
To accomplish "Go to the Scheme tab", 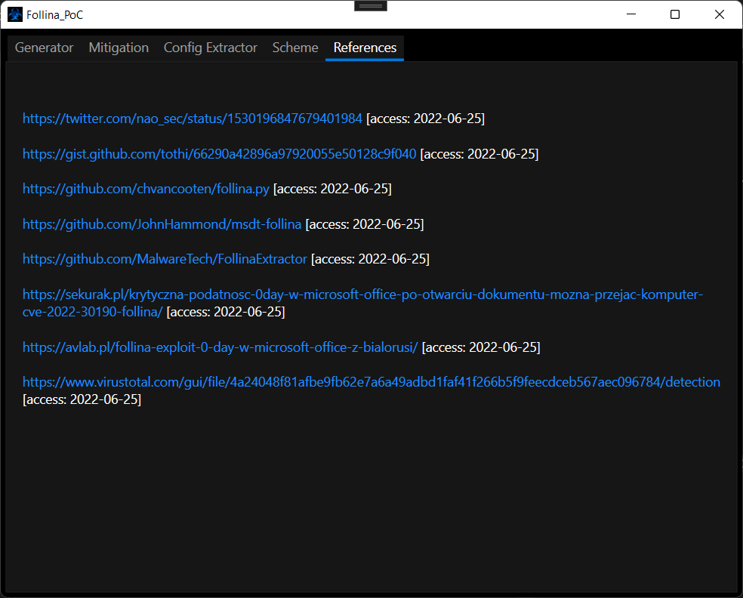I will [295, 48].
